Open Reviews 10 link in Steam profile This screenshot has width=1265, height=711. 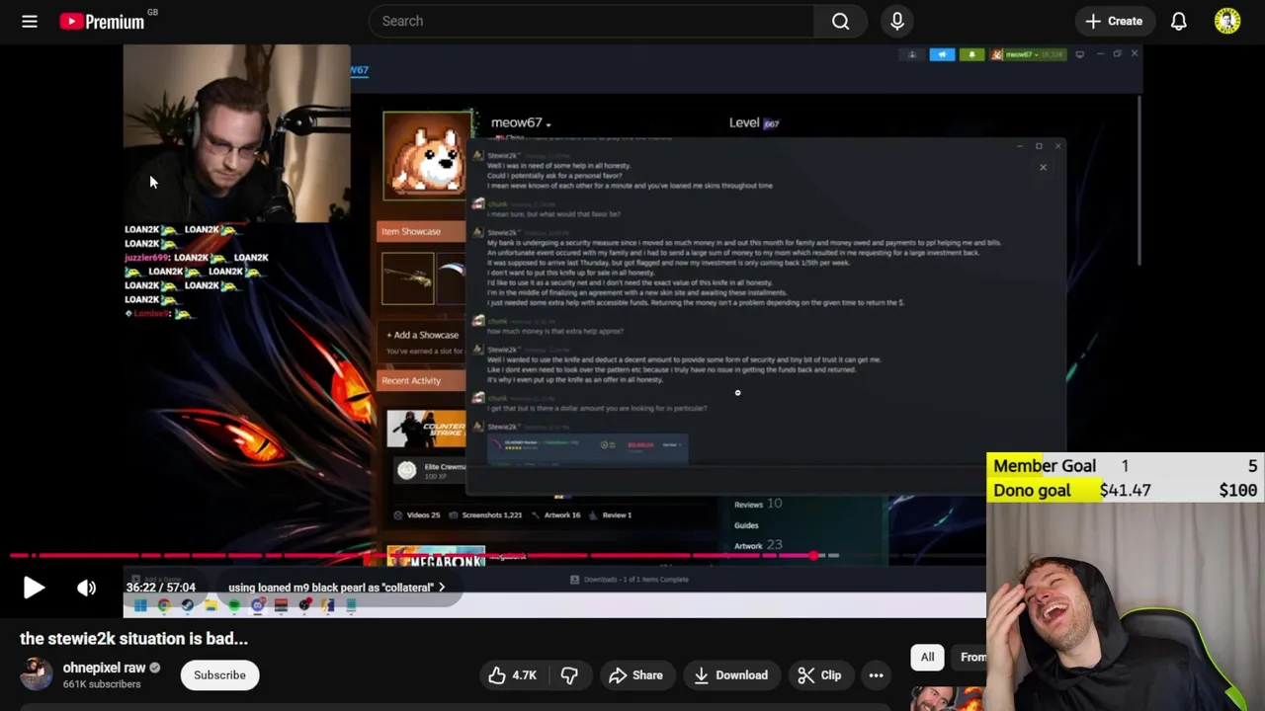[758, 505]
